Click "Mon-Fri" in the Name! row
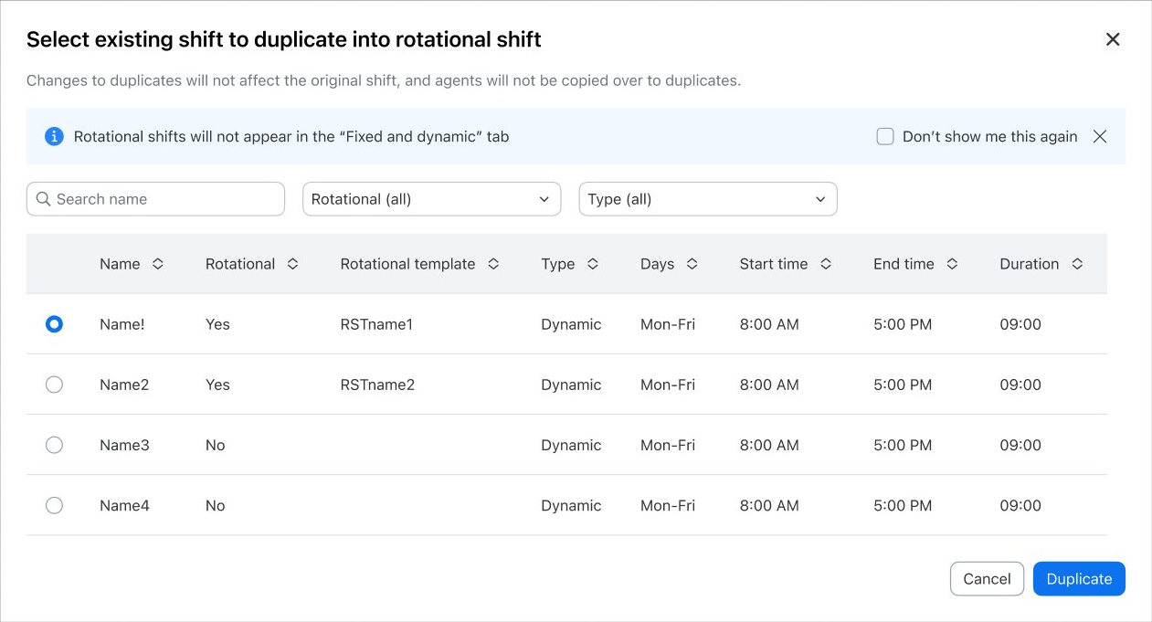 (668, 324)
